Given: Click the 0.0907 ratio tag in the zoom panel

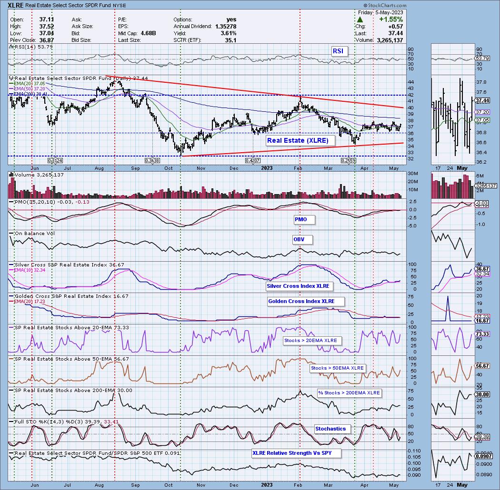Looking at the screenshot, I should [483, 456].
